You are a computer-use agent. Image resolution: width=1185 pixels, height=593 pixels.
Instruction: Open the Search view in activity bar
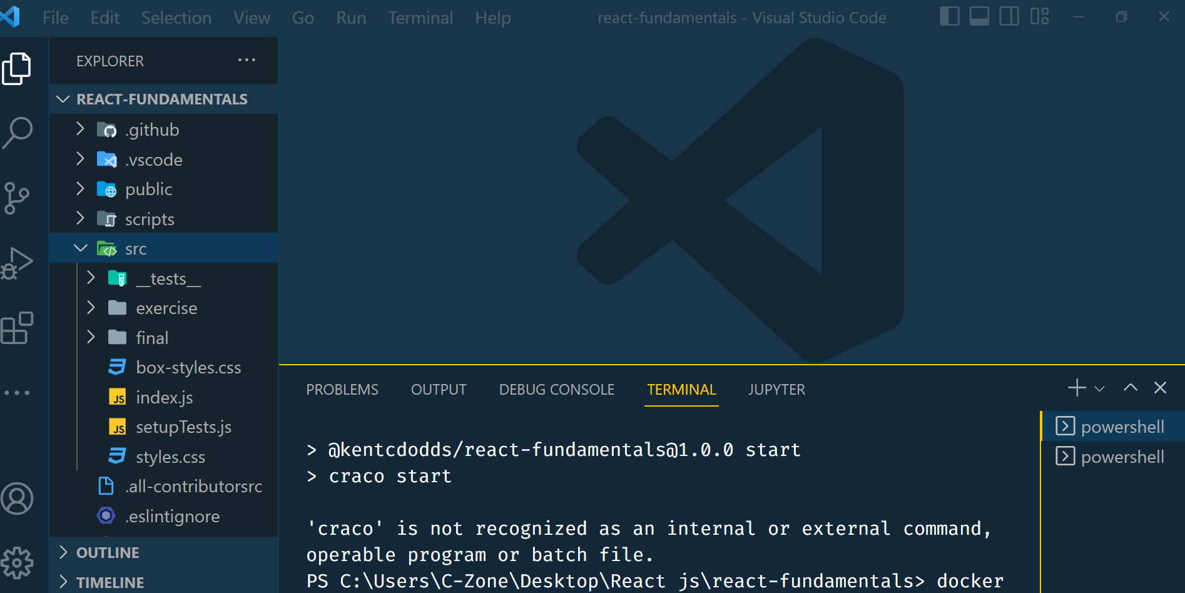[17, 133]
